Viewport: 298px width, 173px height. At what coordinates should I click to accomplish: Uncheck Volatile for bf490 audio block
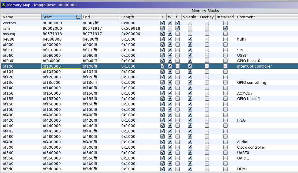[190, 142]
